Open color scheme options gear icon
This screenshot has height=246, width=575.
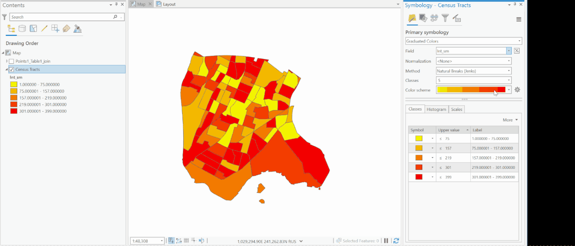pyautogui.click(x=517, y=90)
